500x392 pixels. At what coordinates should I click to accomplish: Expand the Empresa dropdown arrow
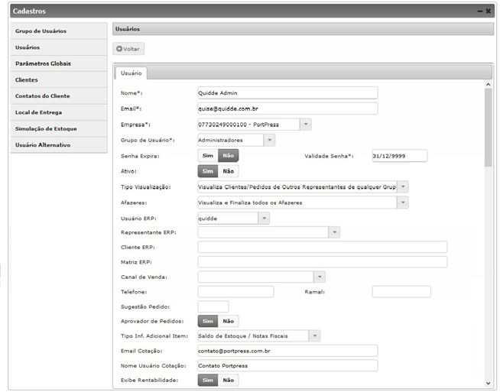(x=306, y=125)
